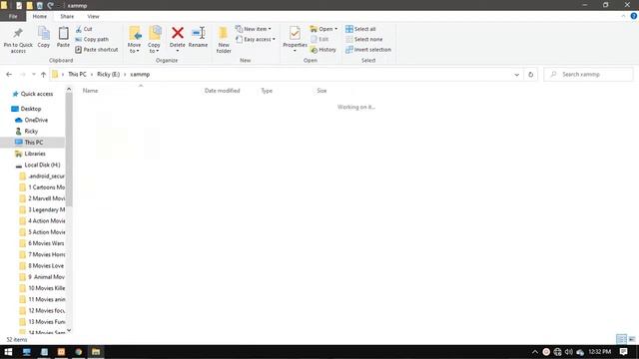The height and width of the screenshot is (359, 639).
Task: Refresh the folder view
Action: point(530,75)
